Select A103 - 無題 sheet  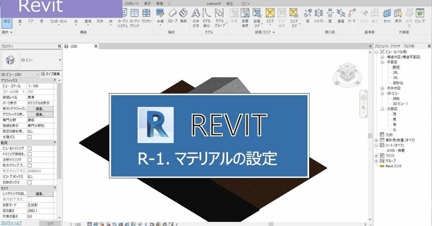click(x=396, y=150)
